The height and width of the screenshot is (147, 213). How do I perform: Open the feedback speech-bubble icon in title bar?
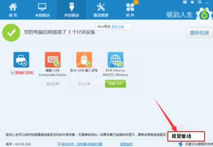185,2
